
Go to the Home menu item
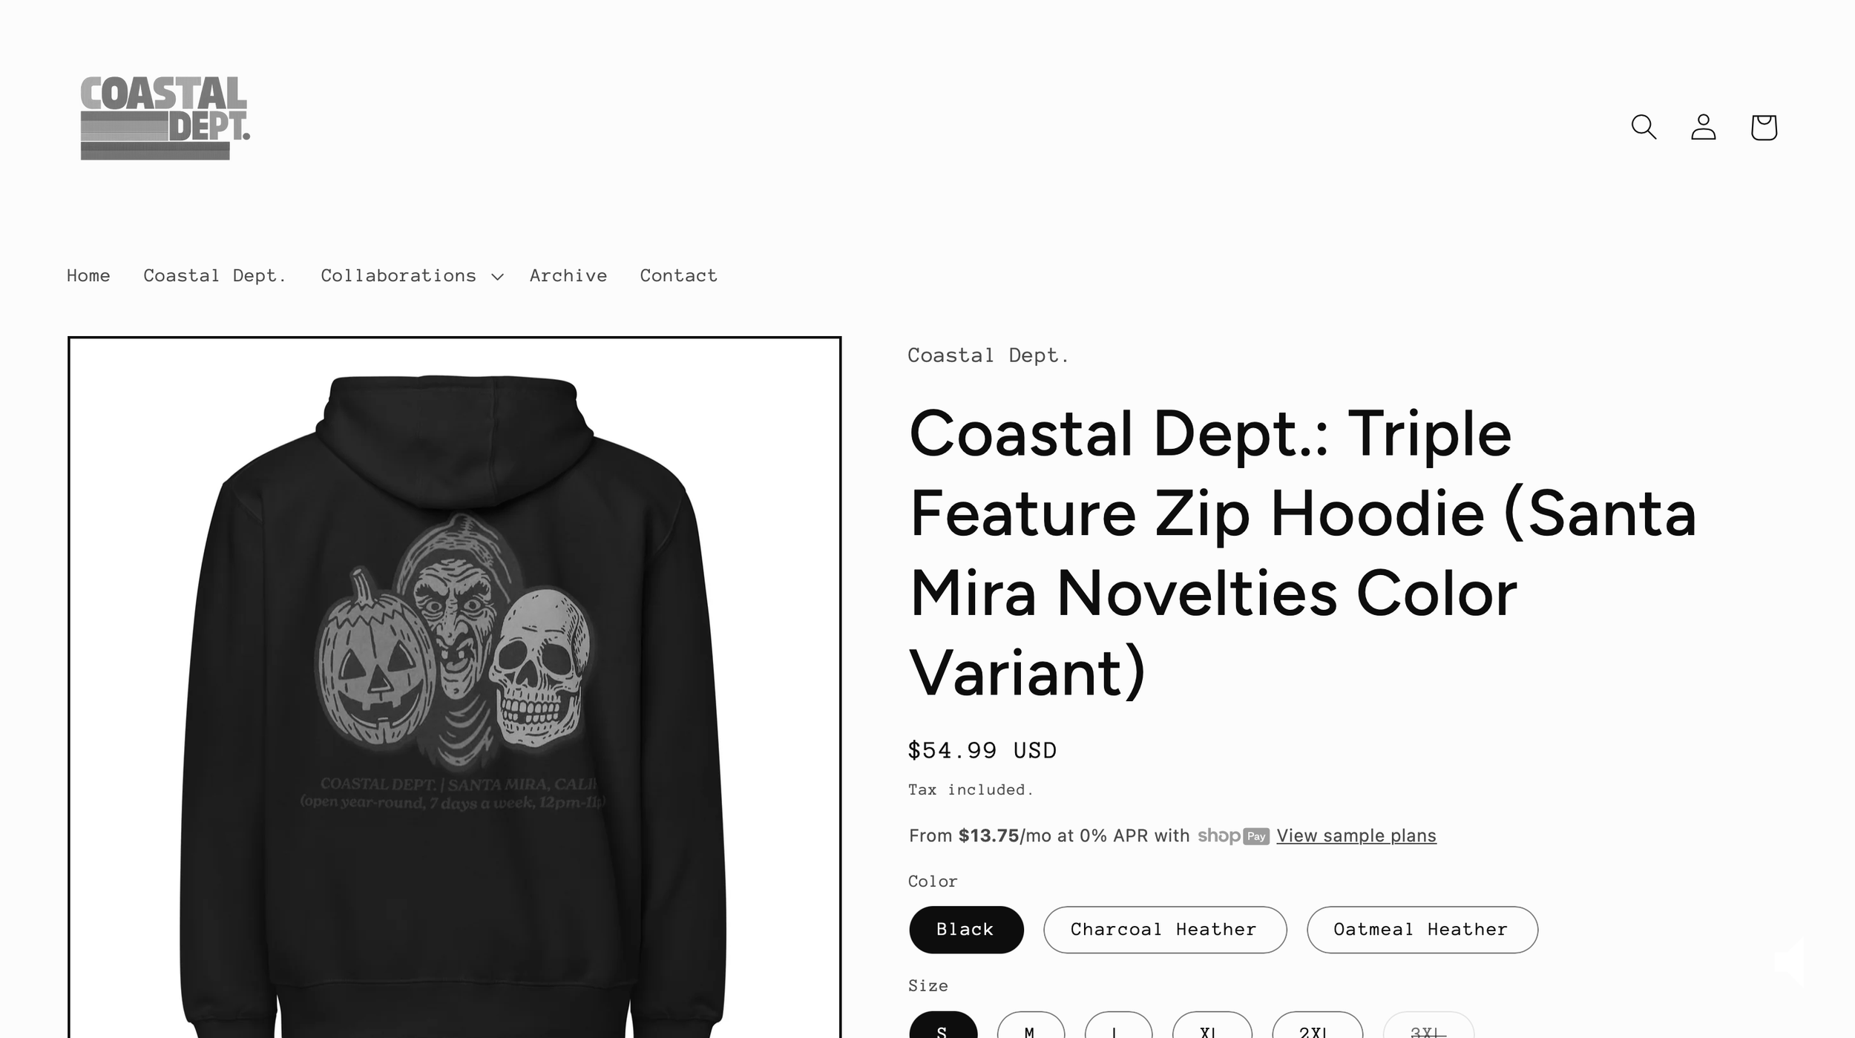[x=88, y=276]
